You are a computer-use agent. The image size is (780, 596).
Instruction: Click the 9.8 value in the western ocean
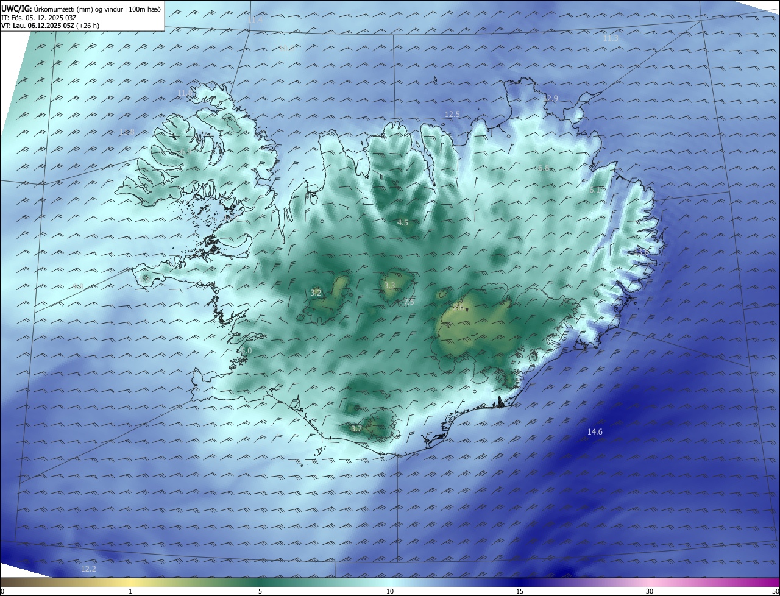tap(79, 286)
